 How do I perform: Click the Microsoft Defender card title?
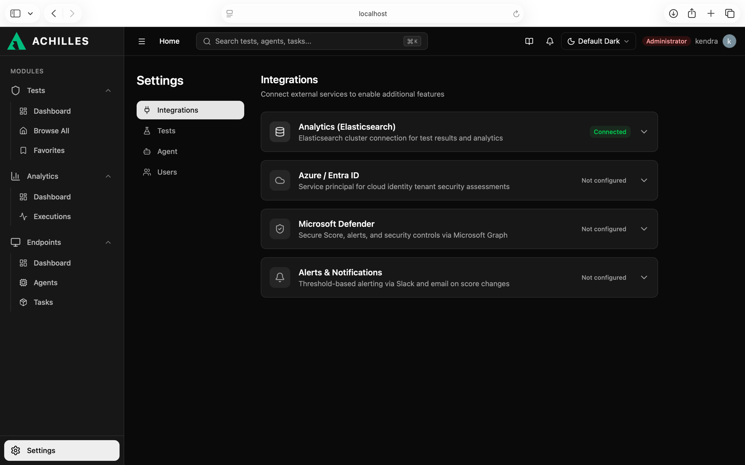click(x=336, y=224)
